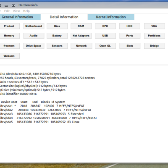Open the Help menu
The width and height of the screenshot is (168, 168).
[26, 11]
